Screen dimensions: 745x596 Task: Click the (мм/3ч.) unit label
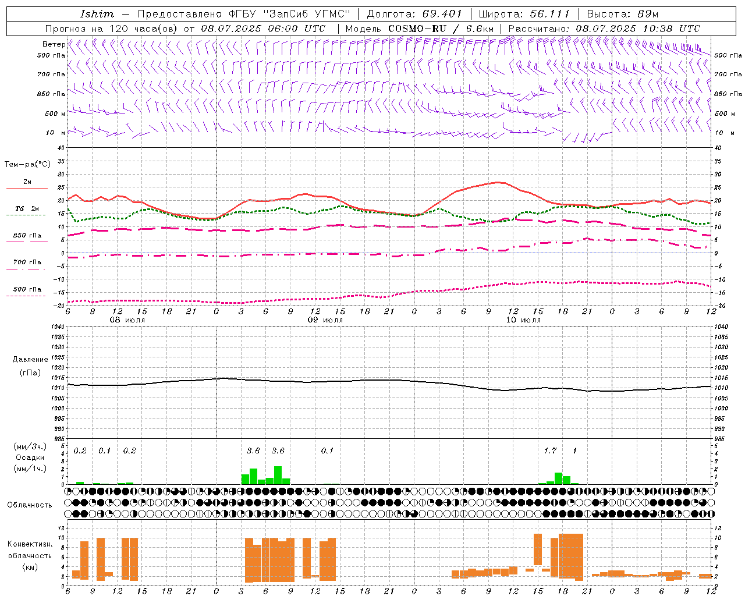[x=30, y=446]
